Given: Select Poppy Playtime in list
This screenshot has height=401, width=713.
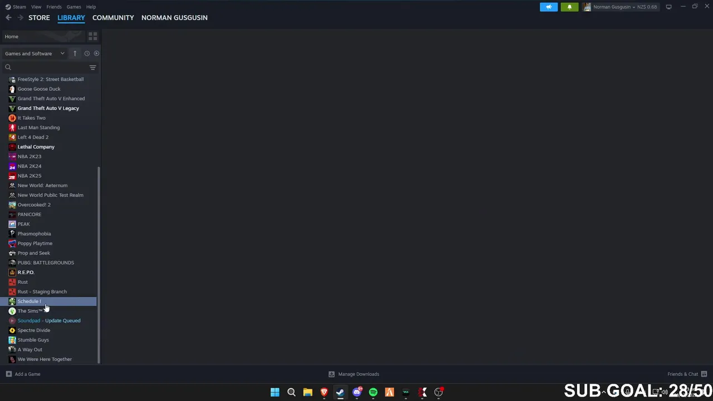Looking at the screenshot, I should [x=35, y=243].
